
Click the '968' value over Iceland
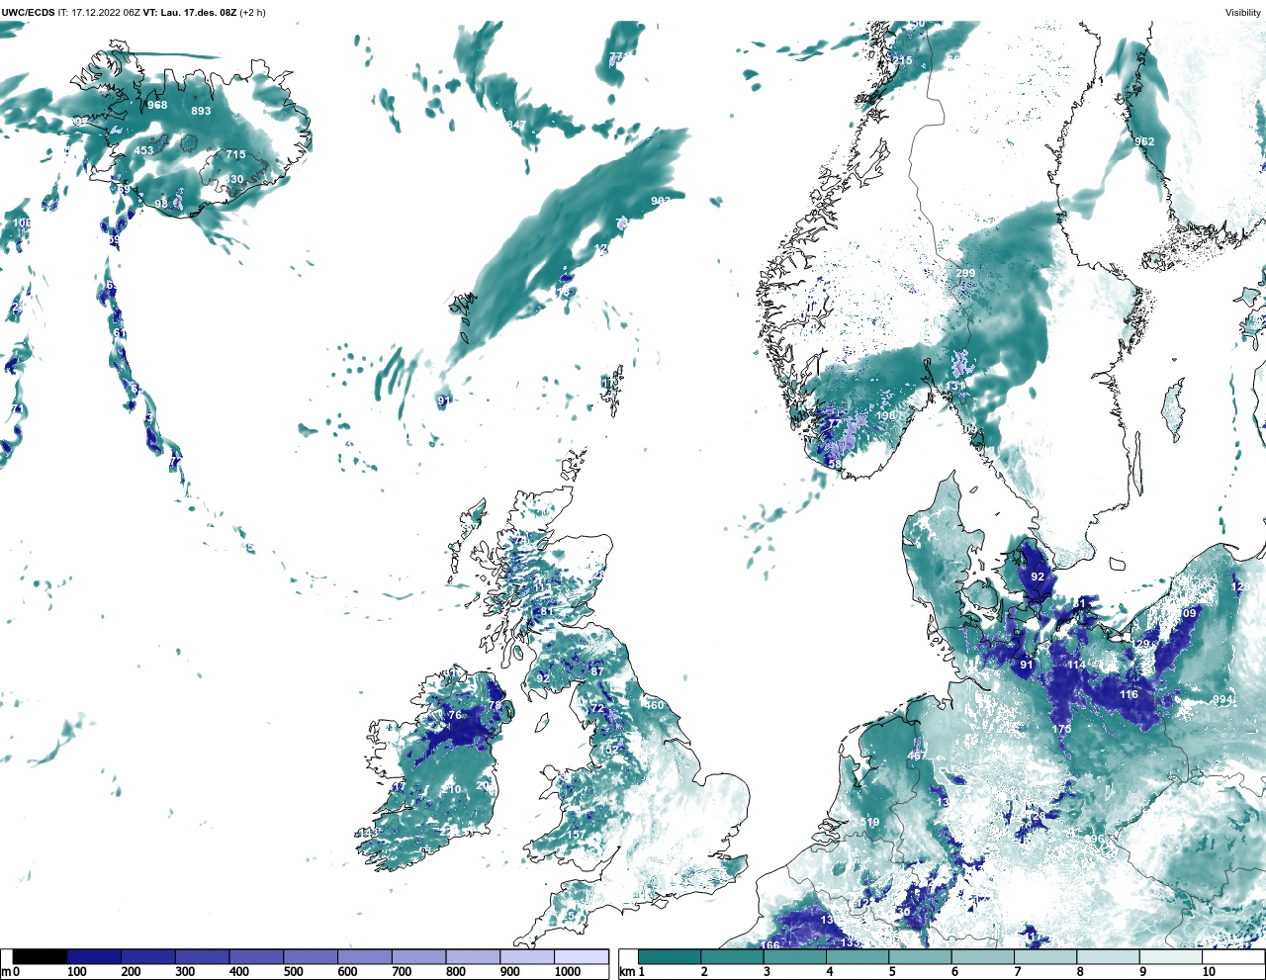pyautogui.click(x=157, y=105)
